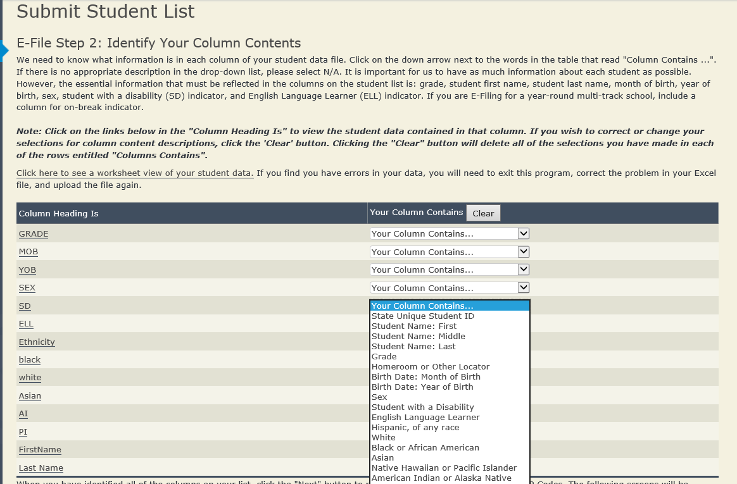Choose 'Student Name: First' option

pyautogui.click(x=413, y=326)
